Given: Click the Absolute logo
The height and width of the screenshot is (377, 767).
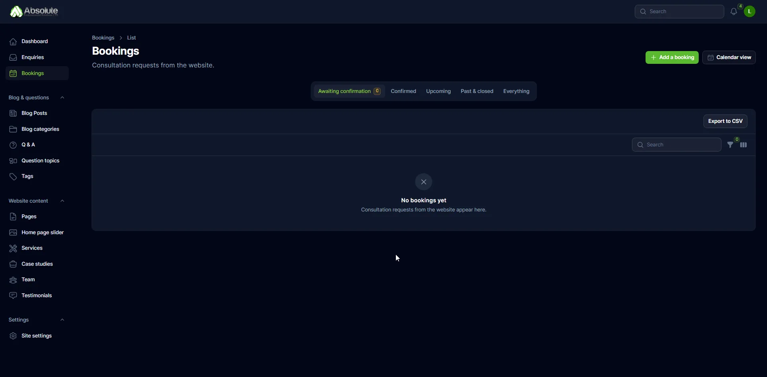Looking at the screenshot, I should 34,12.
